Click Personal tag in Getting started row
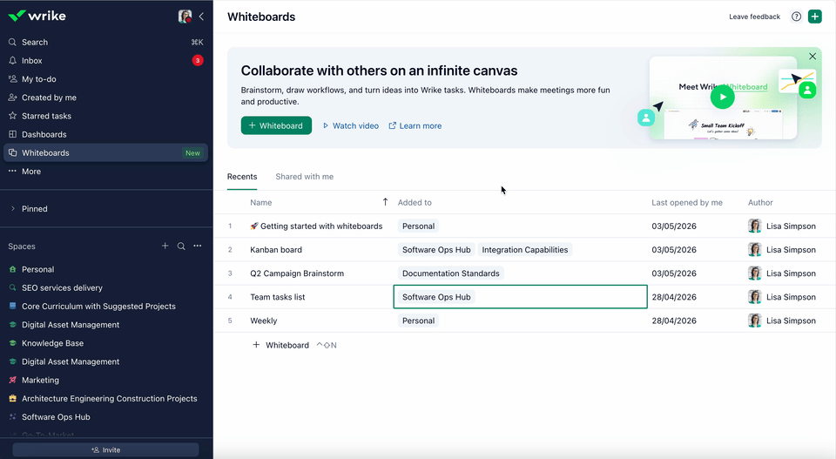Screen dimensions: 836x459 pos(419,226)
